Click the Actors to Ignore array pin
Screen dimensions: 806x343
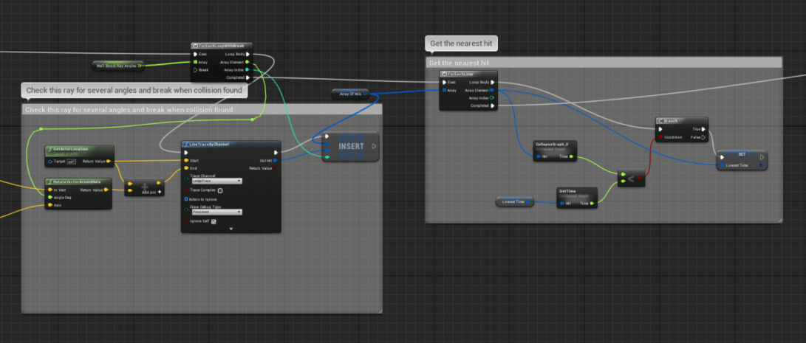pos(185,198)
